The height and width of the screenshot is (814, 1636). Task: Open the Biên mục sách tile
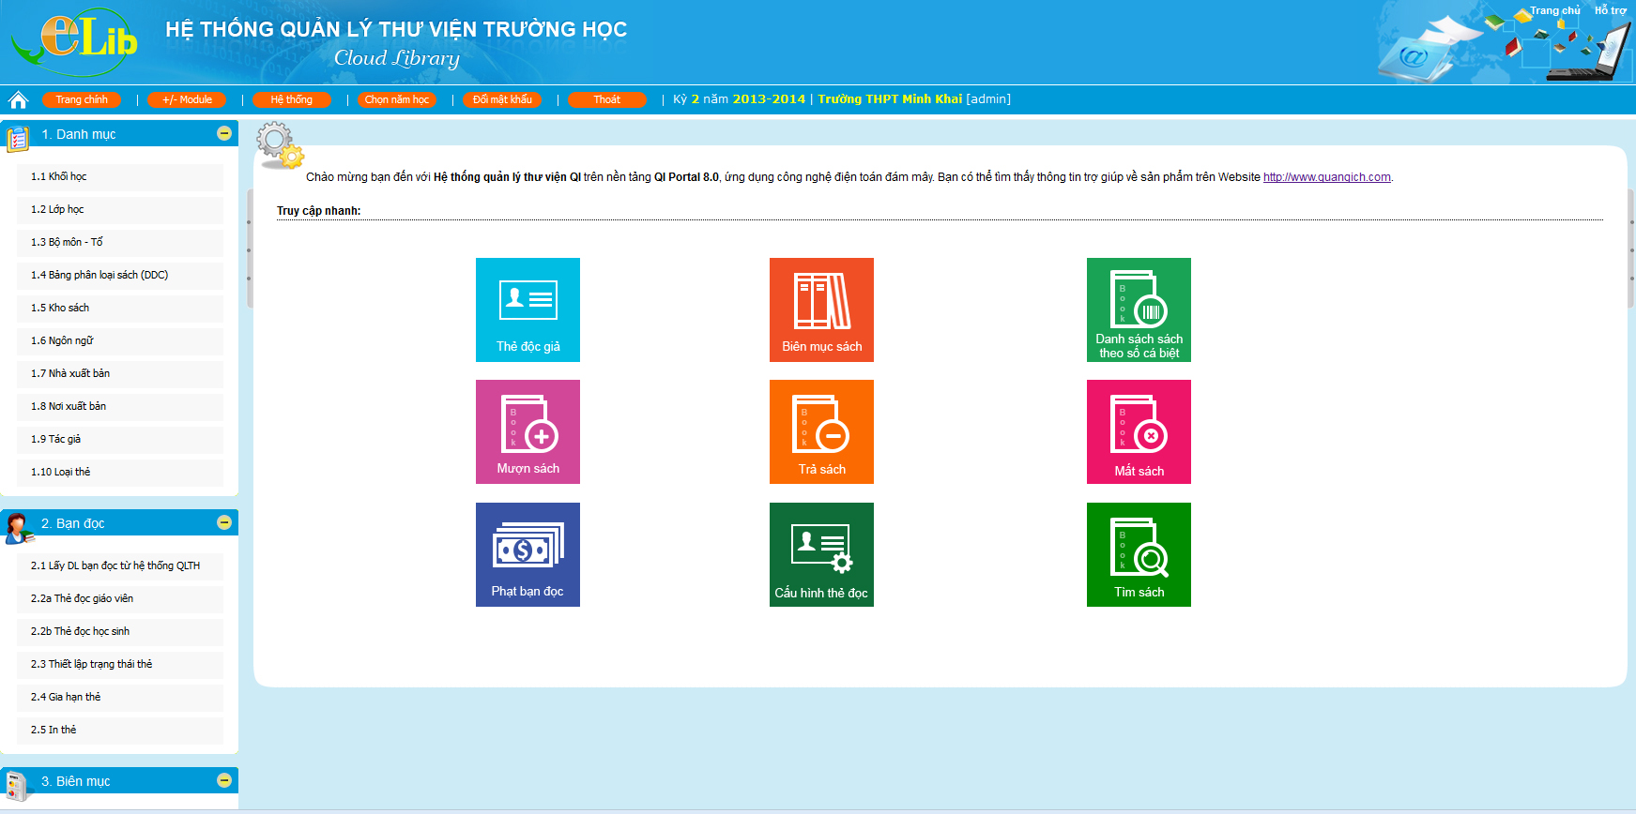[821, 309]
